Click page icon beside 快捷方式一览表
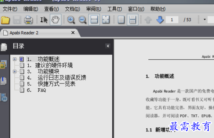This screenshot has height=138, width=214. click(22, 84)
